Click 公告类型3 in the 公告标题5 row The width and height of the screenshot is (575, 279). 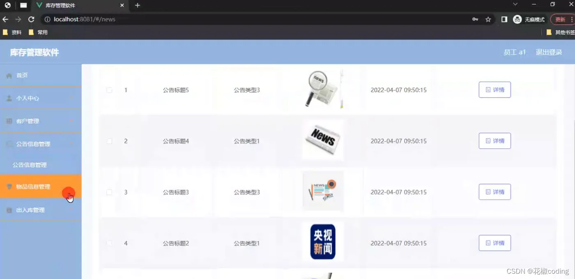point(247,90)
